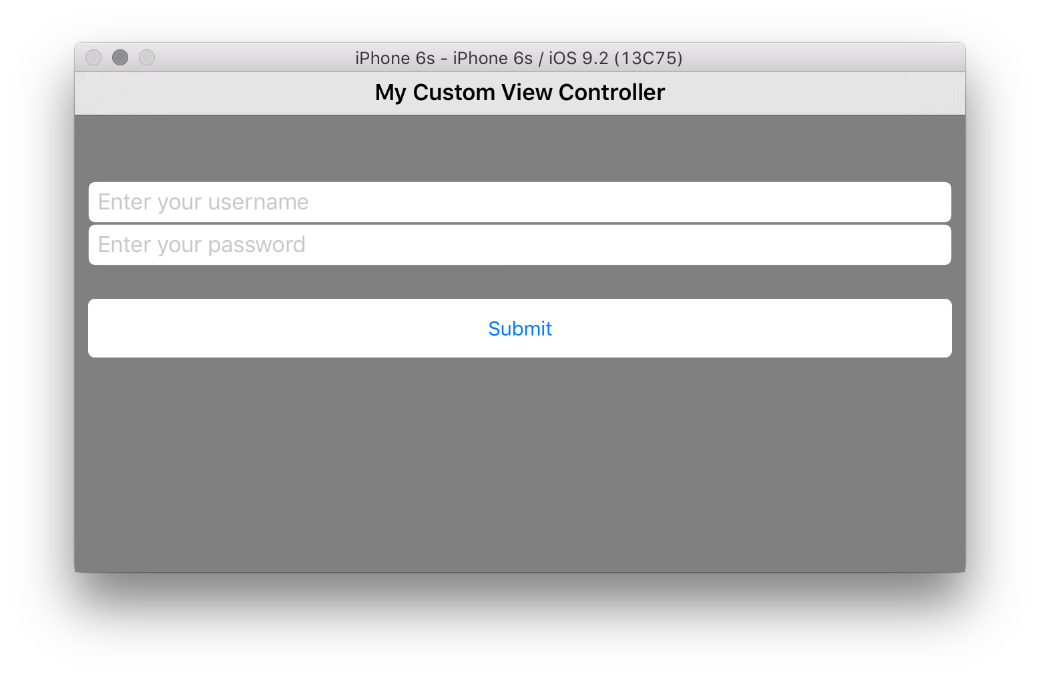Viewport: 1040px width, 679px height.
Task: Tap the blue Submit label text
Action: (x=520, y=328)
